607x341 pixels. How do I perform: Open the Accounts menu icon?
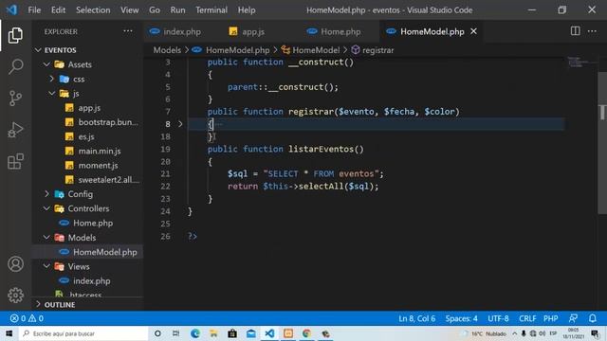click(x=15, y=264)
